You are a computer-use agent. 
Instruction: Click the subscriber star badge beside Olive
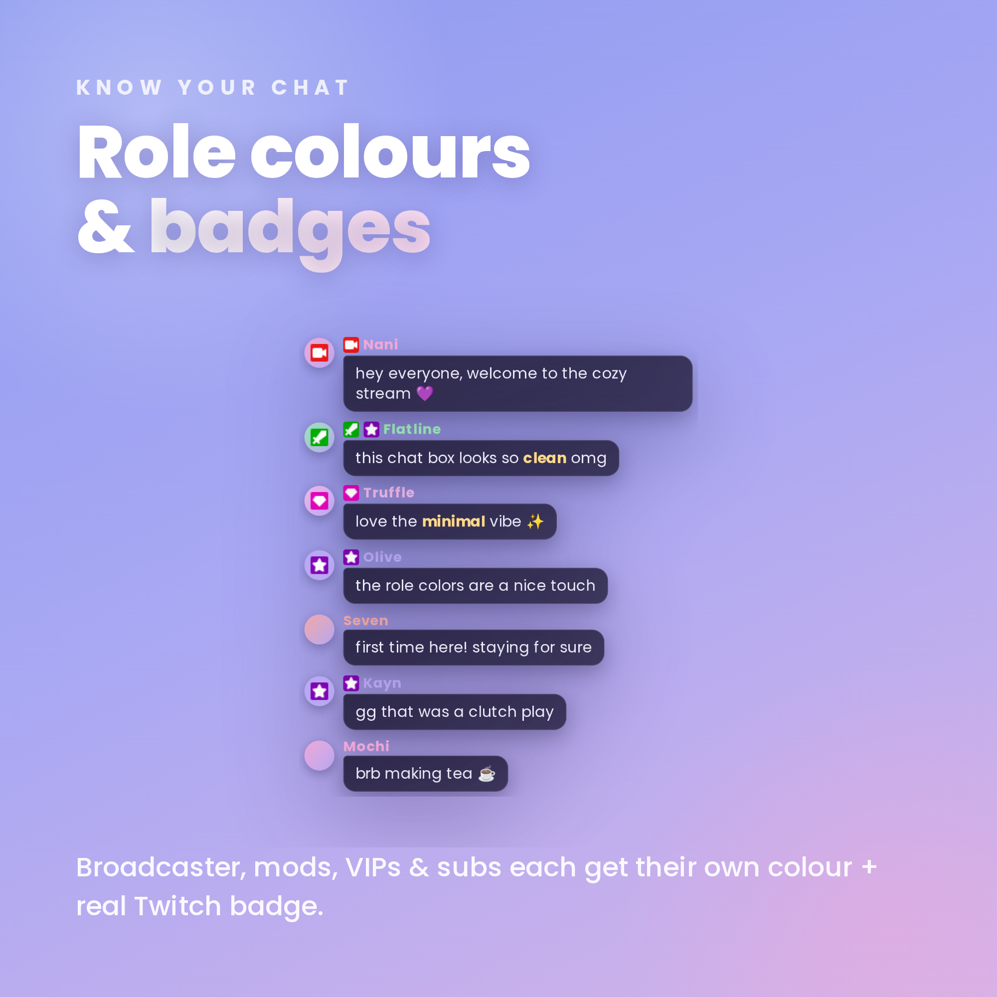(x=351, y=557)
